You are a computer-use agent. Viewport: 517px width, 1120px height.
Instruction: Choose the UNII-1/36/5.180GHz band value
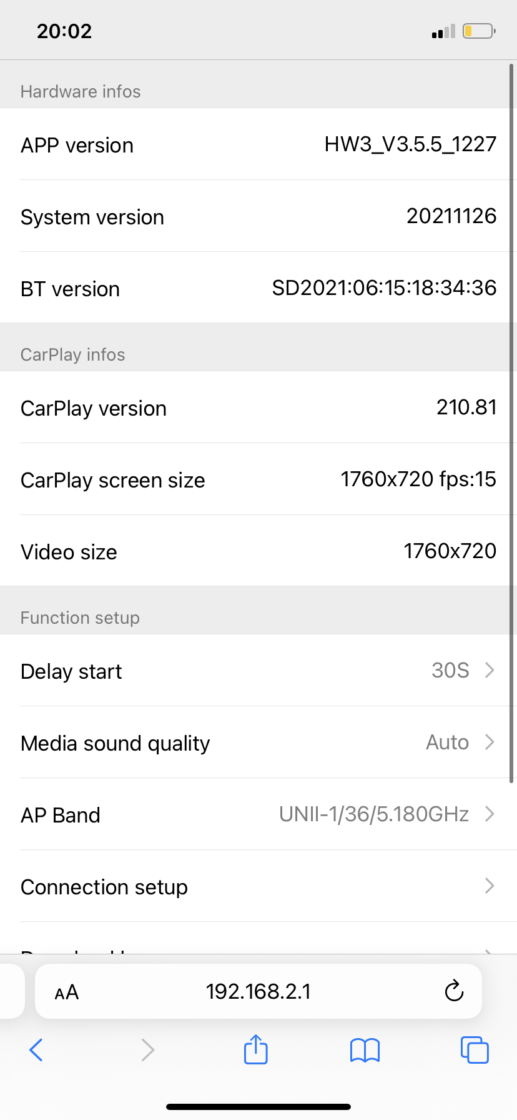[374, 814]
